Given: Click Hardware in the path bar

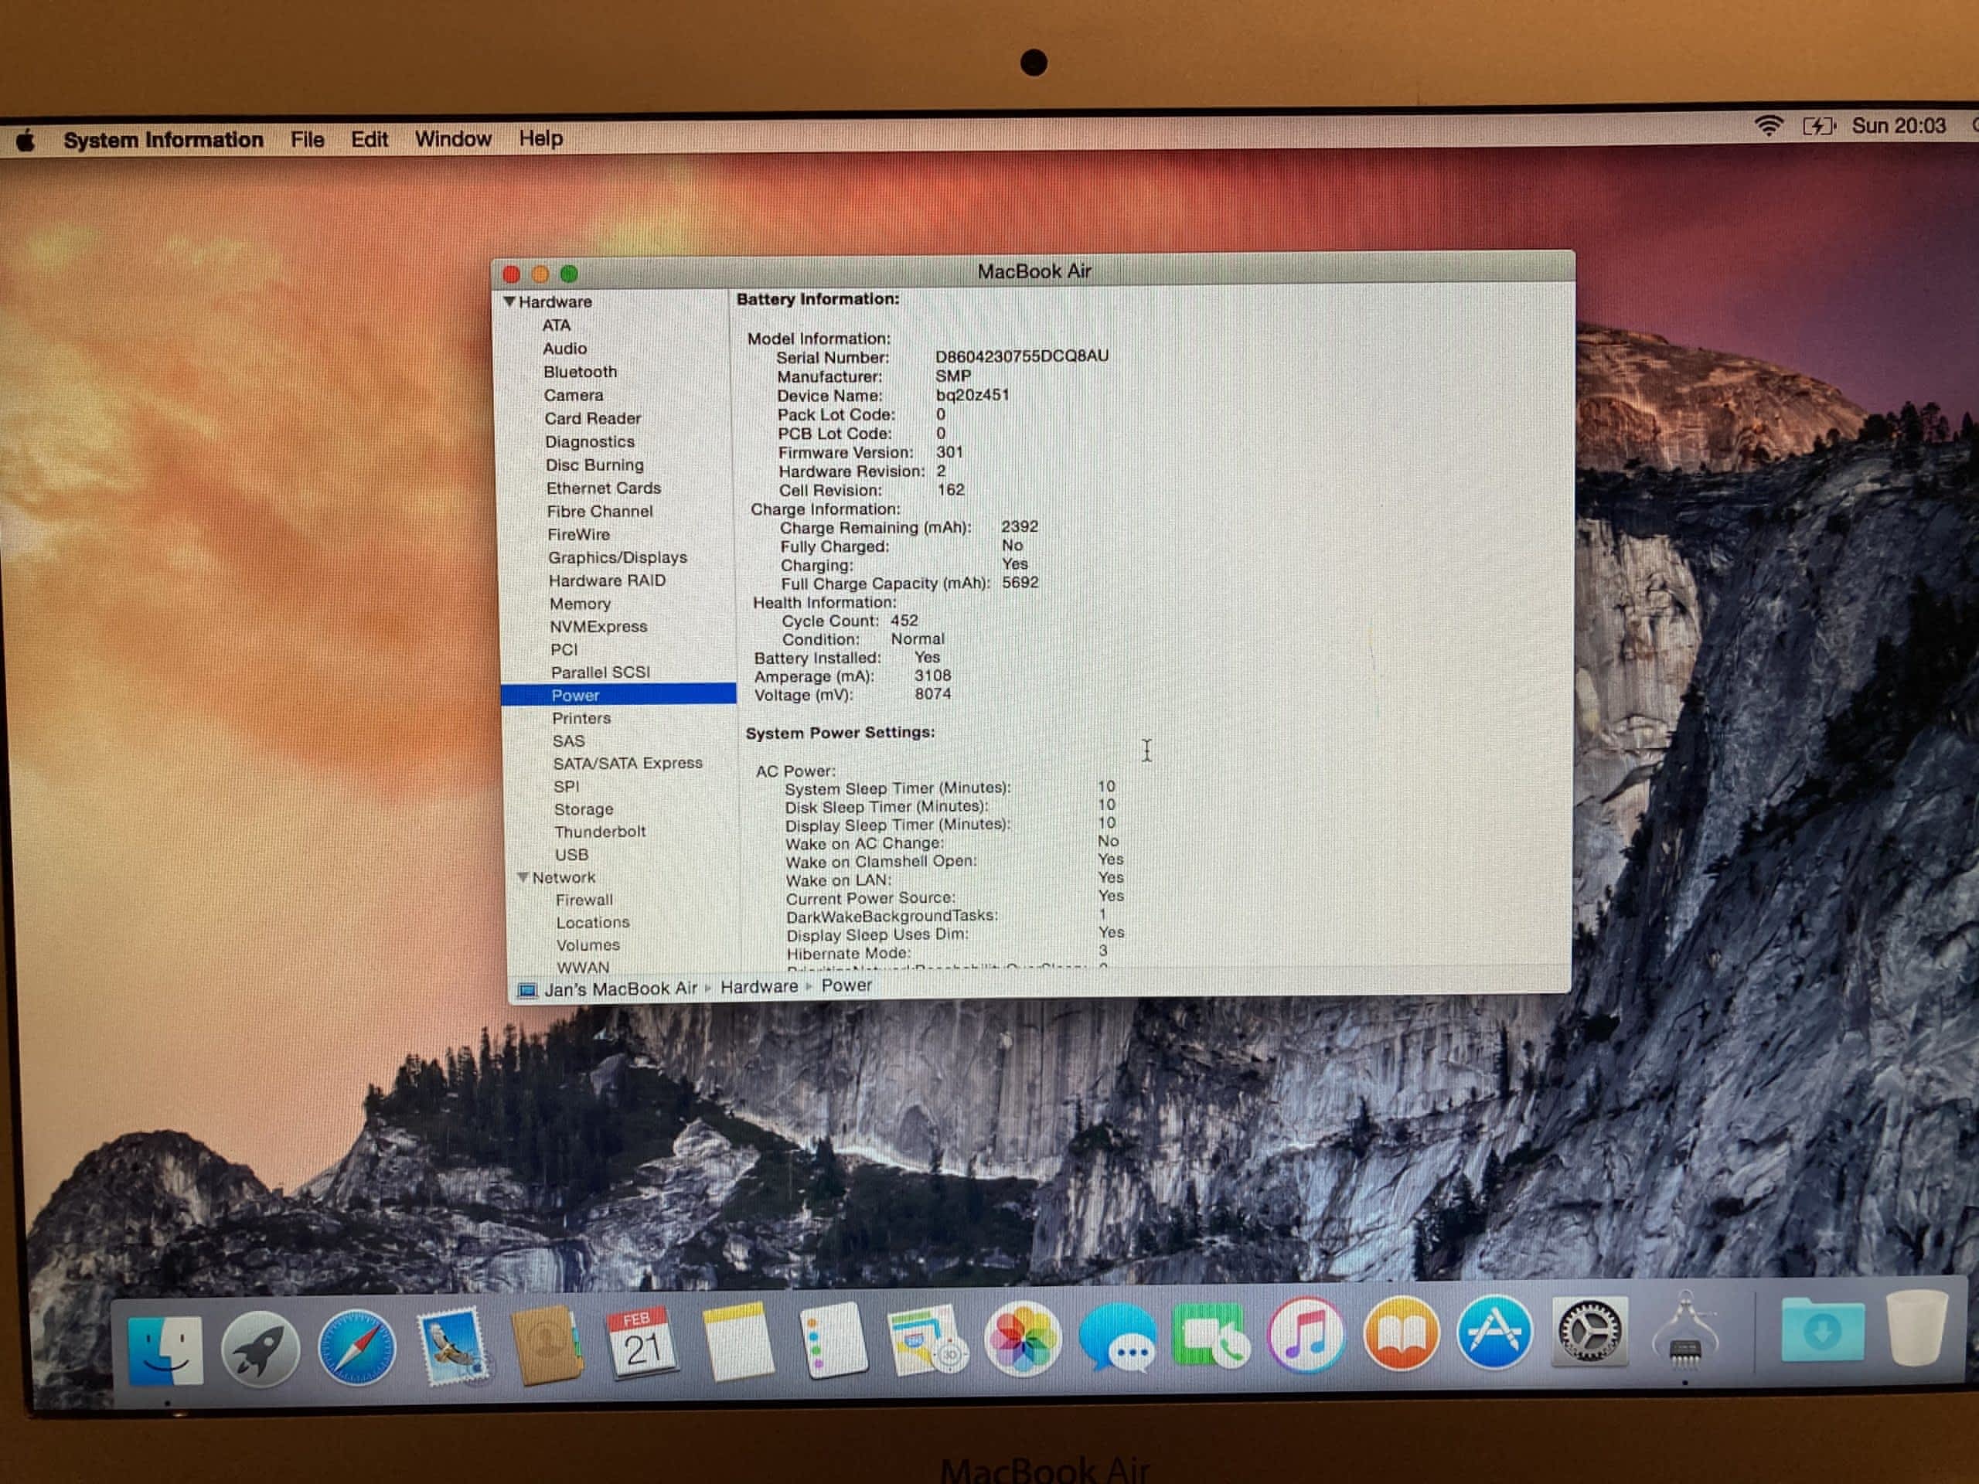Looking at the screenshot, I should click(758, 985).
